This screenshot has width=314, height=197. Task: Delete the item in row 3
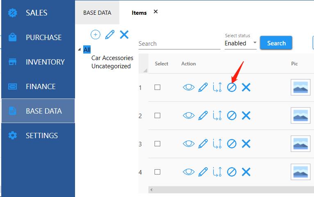246,144
